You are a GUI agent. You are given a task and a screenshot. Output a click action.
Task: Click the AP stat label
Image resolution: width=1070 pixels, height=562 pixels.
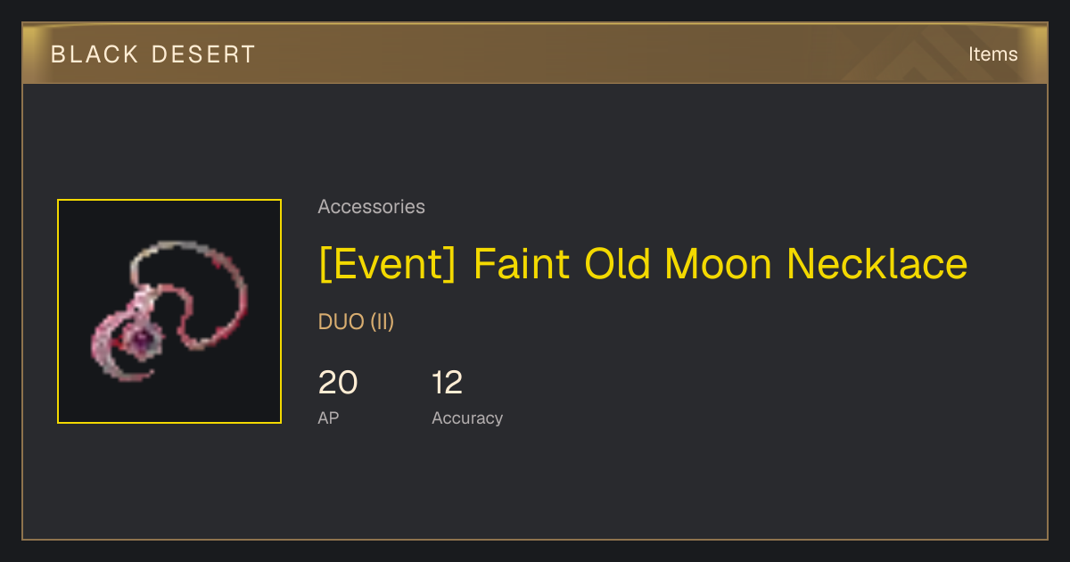(328, 417)
